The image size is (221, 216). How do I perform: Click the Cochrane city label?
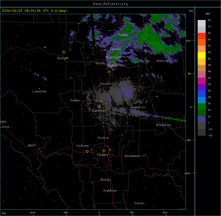(x=83, y=146)
